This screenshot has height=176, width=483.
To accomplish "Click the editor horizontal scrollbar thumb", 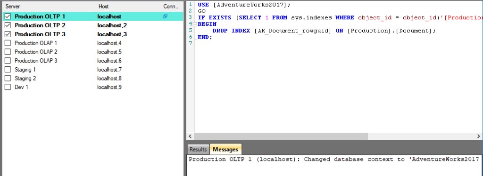I will (281, 136).
